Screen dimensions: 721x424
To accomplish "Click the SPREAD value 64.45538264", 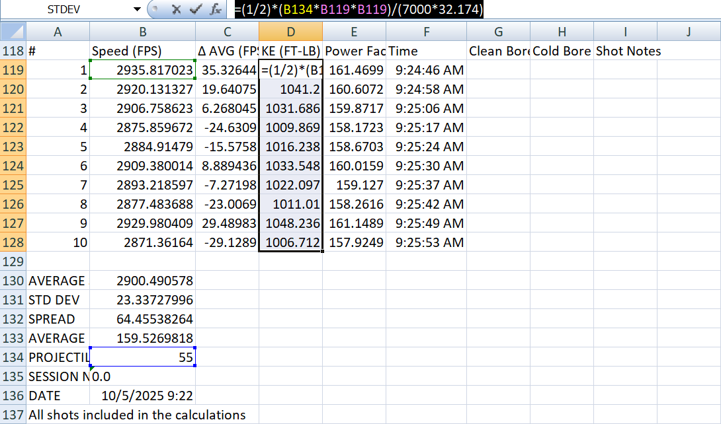I will click(x=142, y=319).
